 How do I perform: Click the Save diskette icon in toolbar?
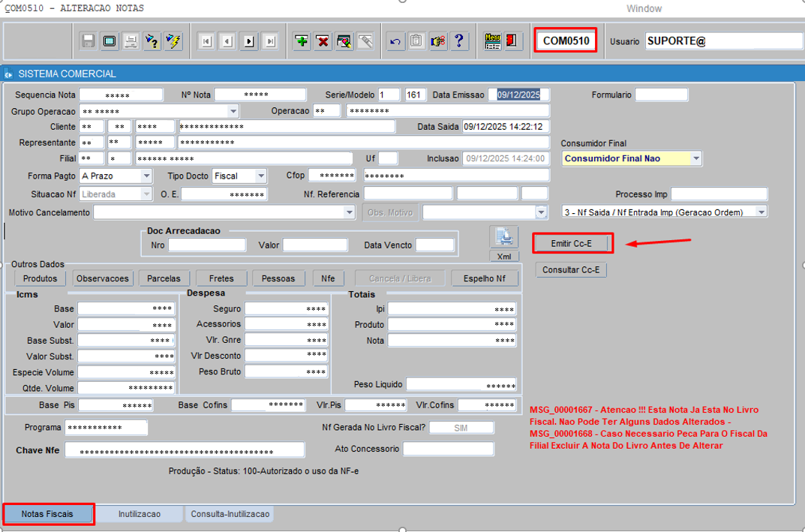(x=88, y=41)
